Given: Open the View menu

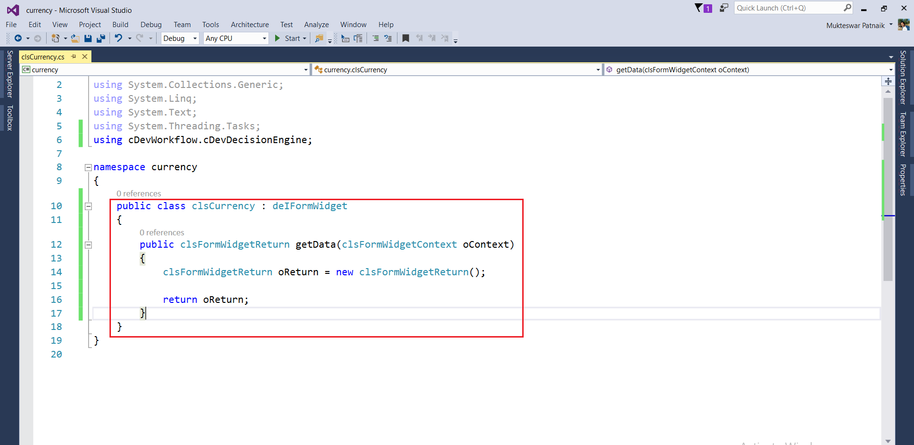Looking at the screenshot, I should 60,25.
